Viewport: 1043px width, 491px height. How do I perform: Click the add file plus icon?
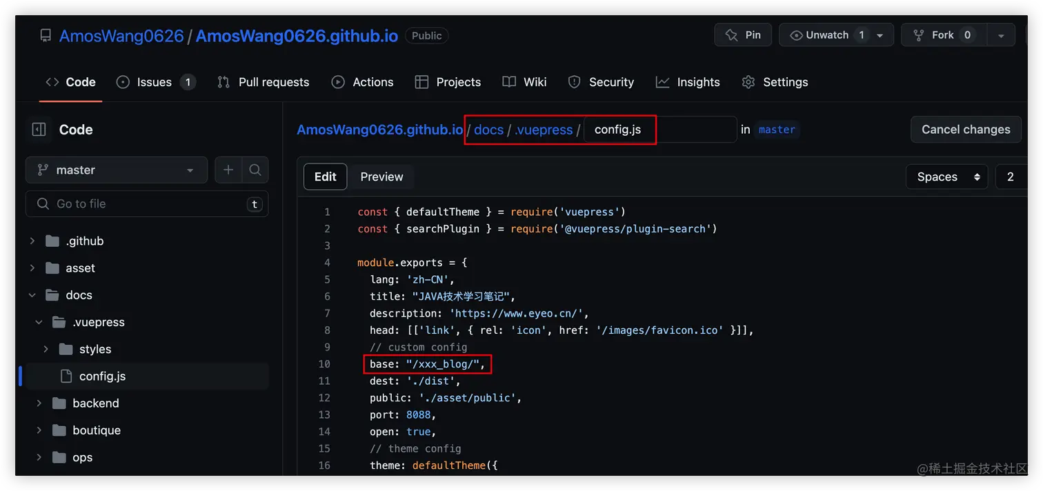pos(228,170)
